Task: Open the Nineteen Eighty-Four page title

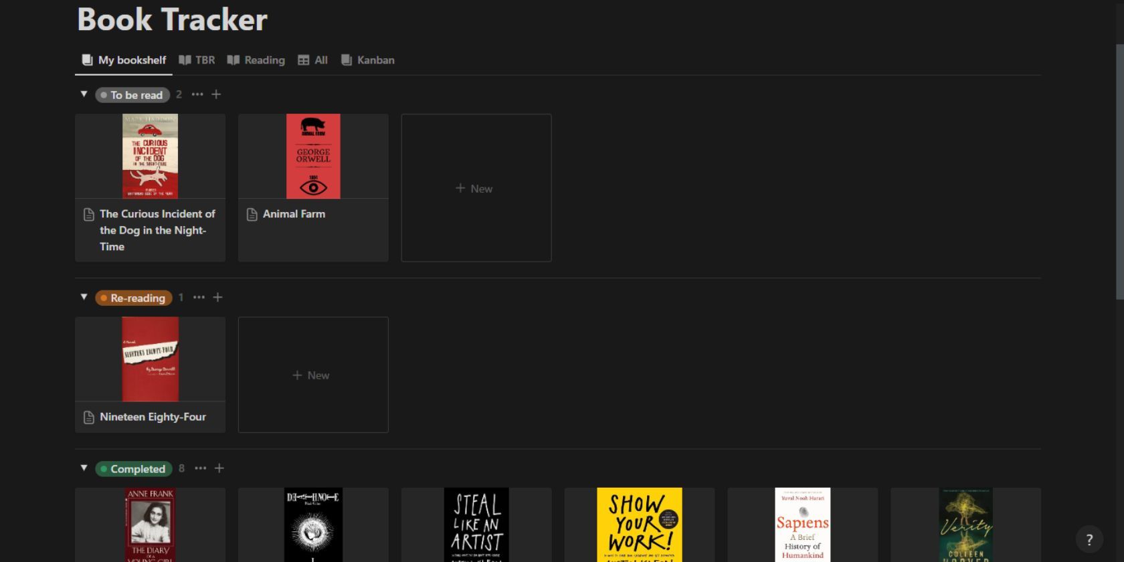Action: (153, 417)
